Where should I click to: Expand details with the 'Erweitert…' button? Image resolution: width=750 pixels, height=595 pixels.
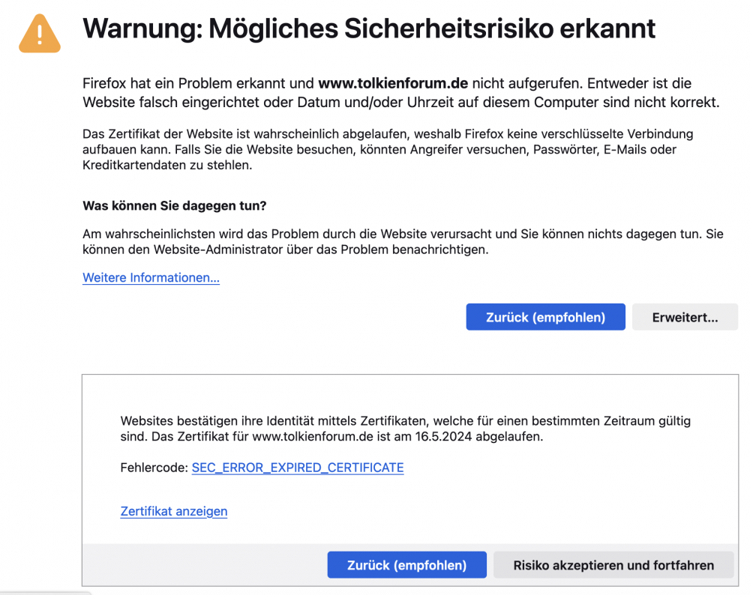[x=685, y=317]
